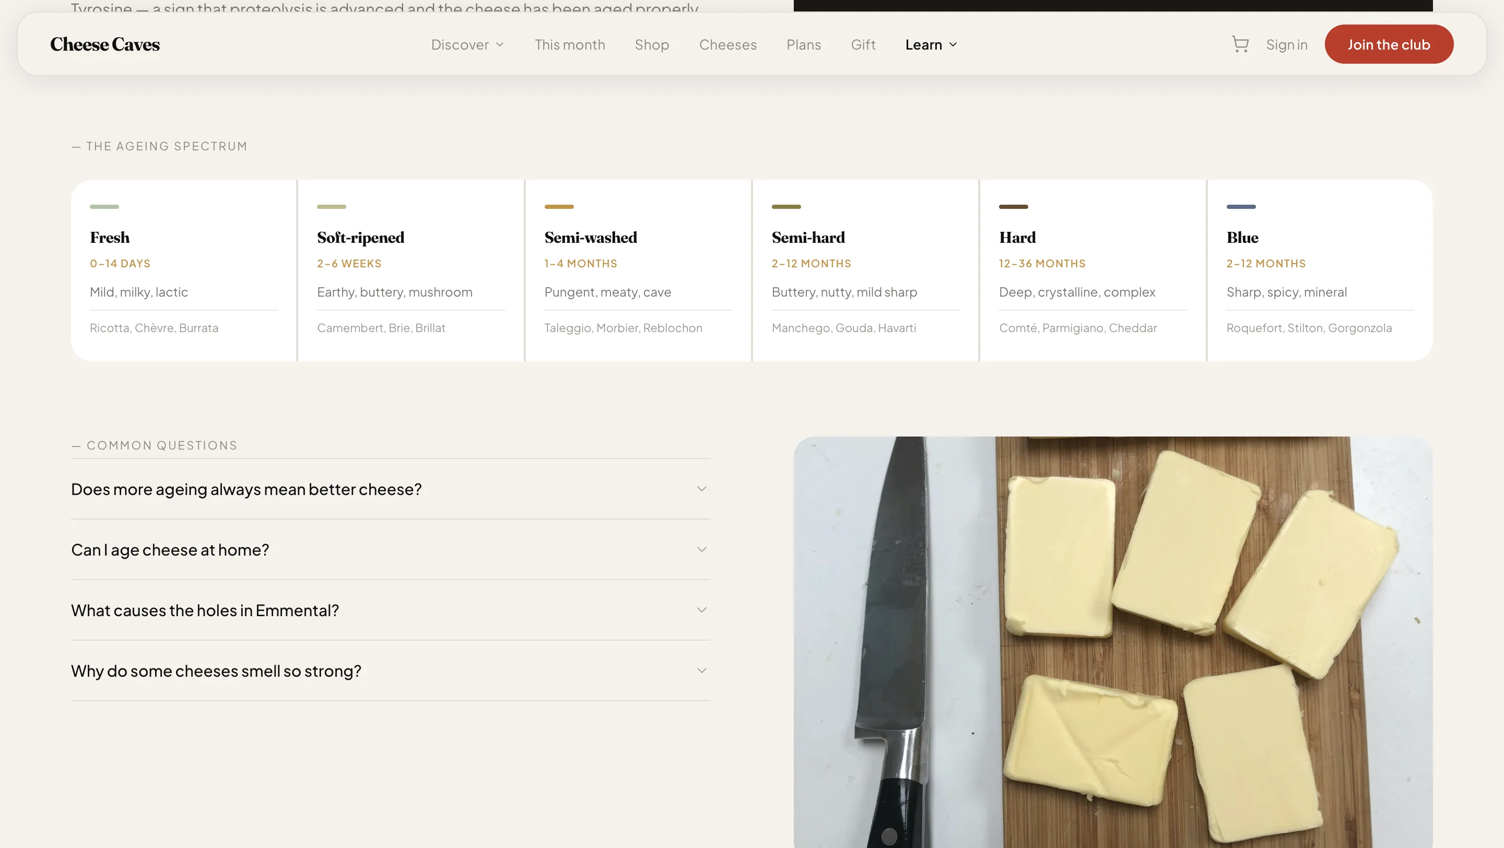Expand "Why do some cheeses smell so strong?"
Image resolution: width=1504 pixels, height=848 pixels.
[390, 671]
